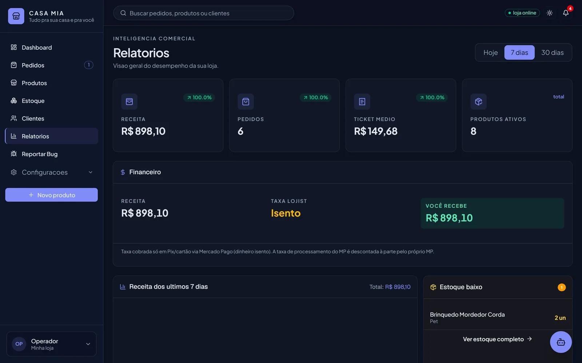Click the search magnifier icon
Image resolution: width=582 pixels, height=363 pixels.
(x=123, y=13)
